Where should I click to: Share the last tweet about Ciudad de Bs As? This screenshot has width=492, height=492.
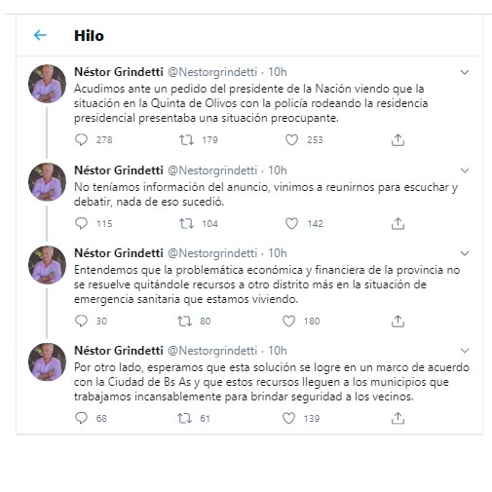point(397,418)
